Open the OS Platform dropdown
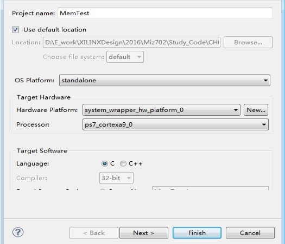This screenshot has height=244, width=285. coord(164,80)
